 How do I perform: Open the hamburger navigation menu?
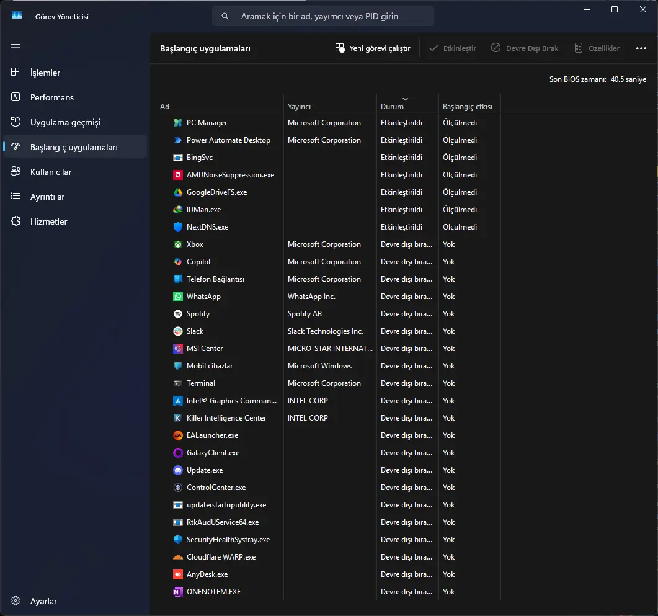pyautogui.click(x=16, y=47)
